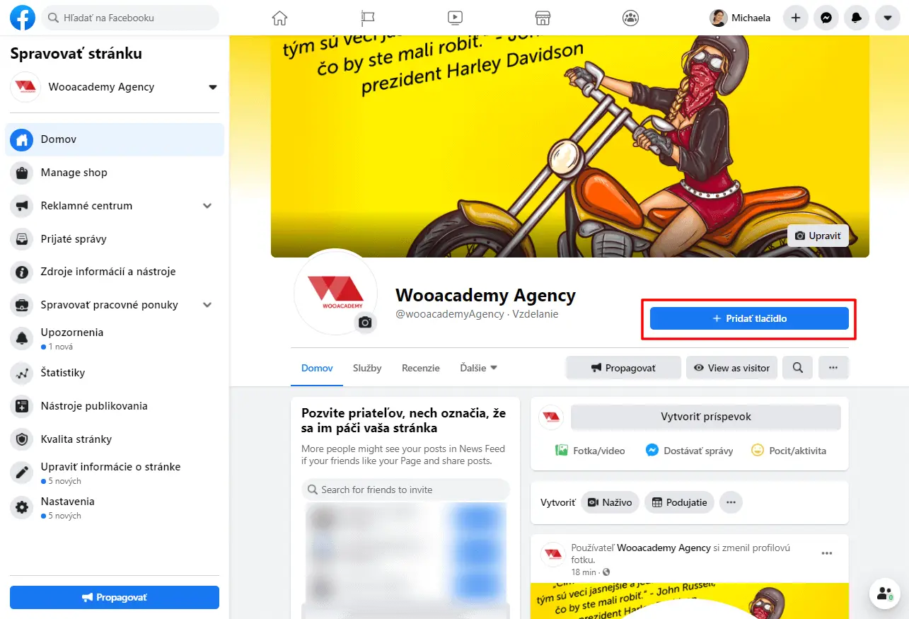Go to the Watch video icon
The width and height of the screenshot is (909, 619).
pos(455,18)
